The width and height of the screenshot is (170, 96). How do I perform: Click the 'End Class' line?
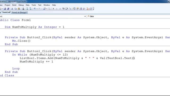[x=7, y=75]
